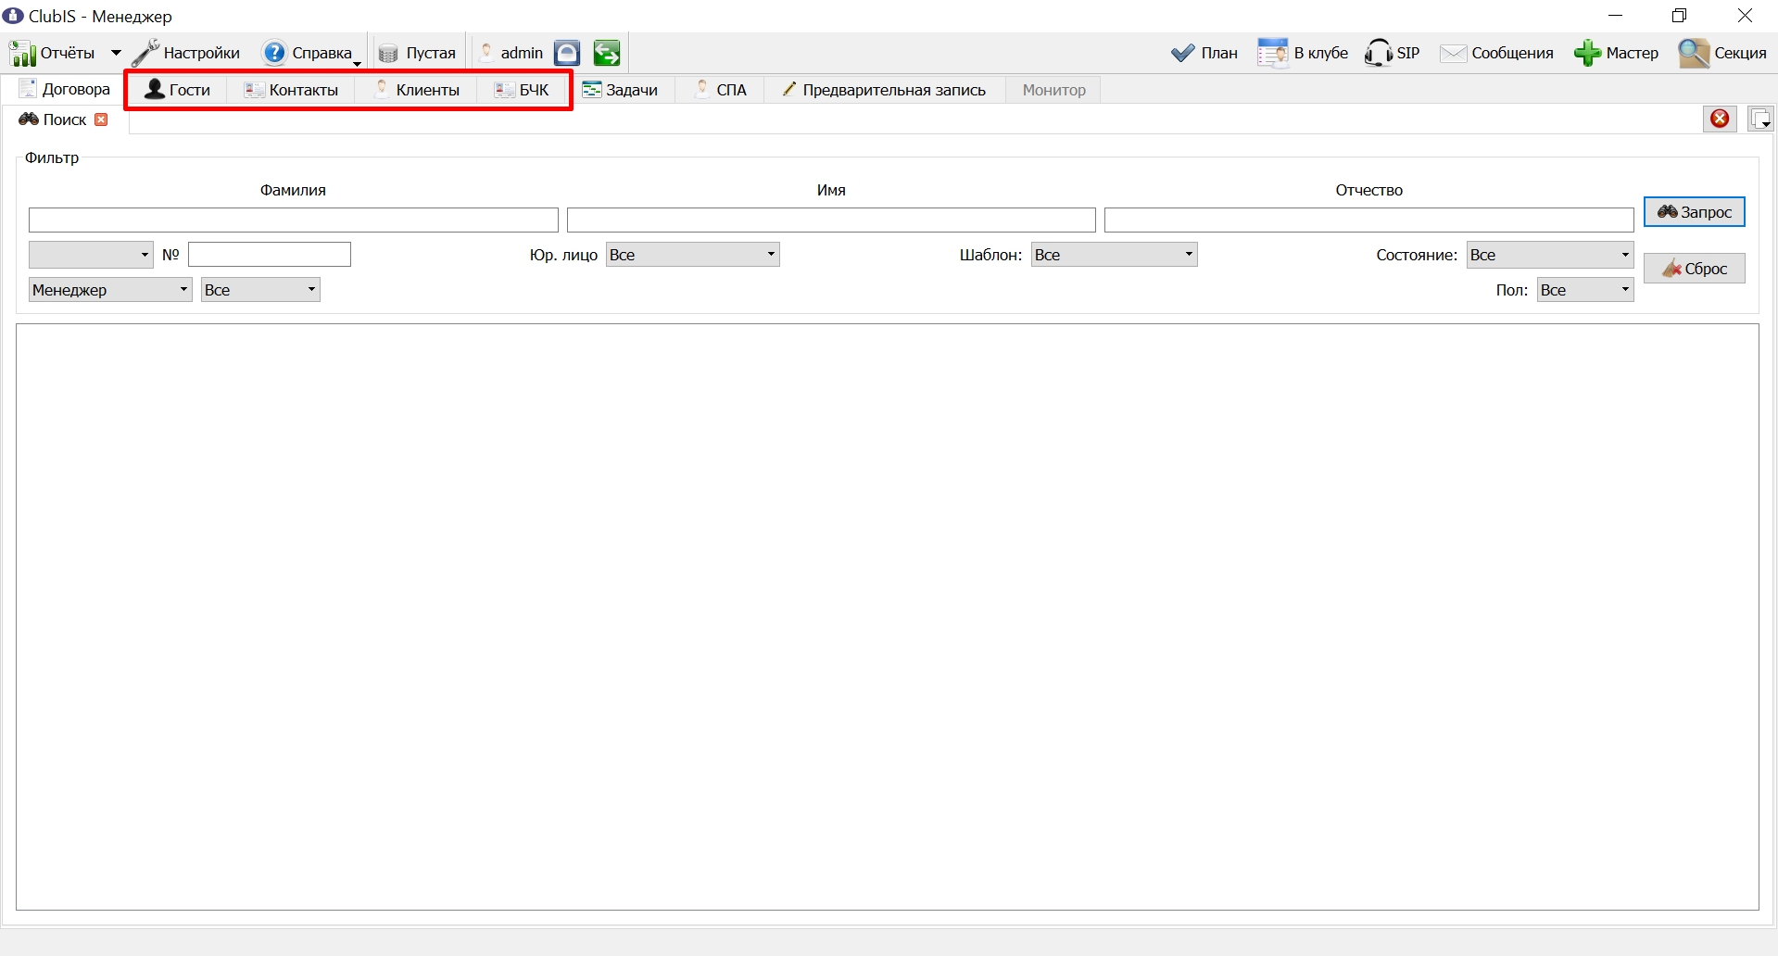Screen dimensions: 1778x956
Task: Click the green arrow exit icon next to admin
Action: pos(607,53)
